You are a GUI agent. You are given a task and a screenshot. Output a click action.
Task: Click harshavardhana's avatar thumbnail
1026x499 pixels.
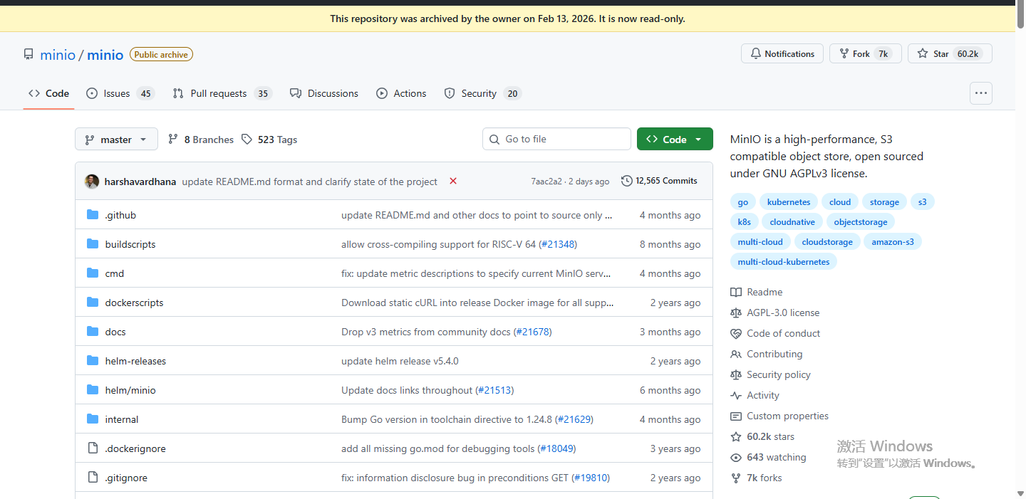[92, 182]
